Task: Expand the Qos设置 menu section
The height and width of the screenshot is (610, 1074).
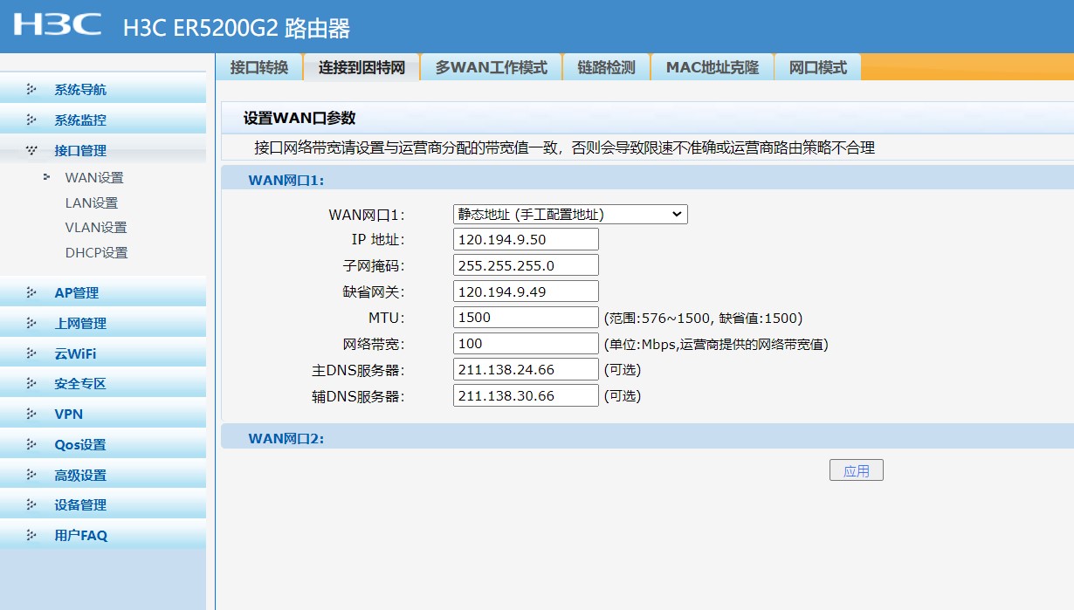Action: (103, 445)
